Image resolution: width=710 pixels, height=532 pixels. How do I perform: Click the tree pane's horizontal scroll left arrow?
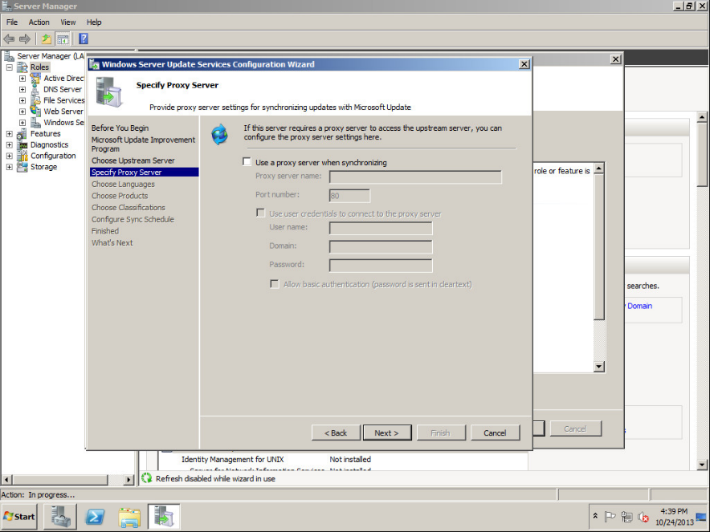tap(6, 480)
